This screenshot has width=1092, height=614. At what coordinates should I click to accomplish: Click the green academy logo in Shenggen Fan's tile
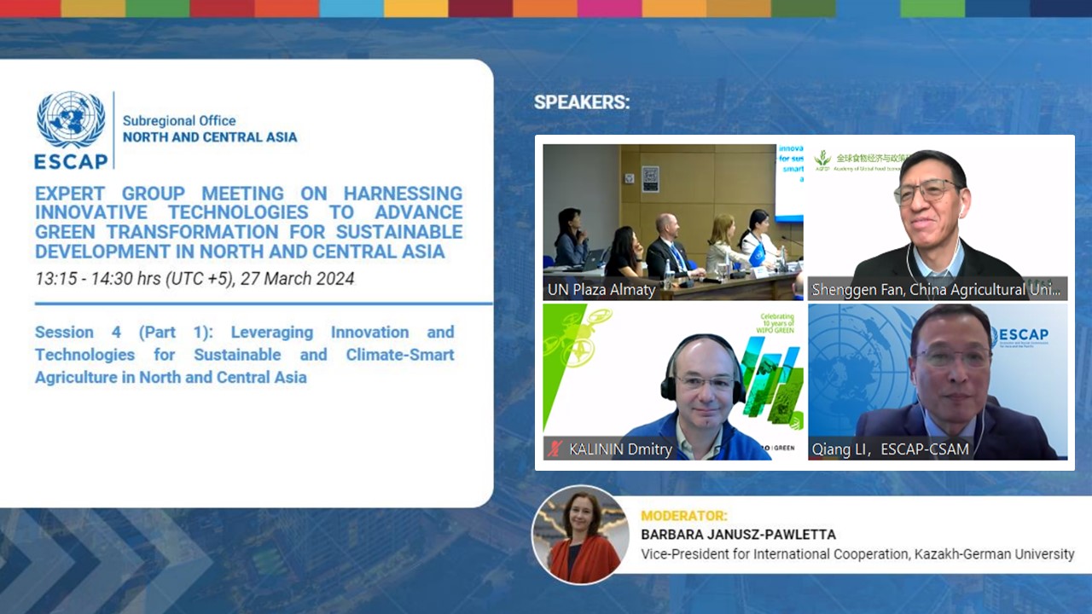click(x=822, y=159)
